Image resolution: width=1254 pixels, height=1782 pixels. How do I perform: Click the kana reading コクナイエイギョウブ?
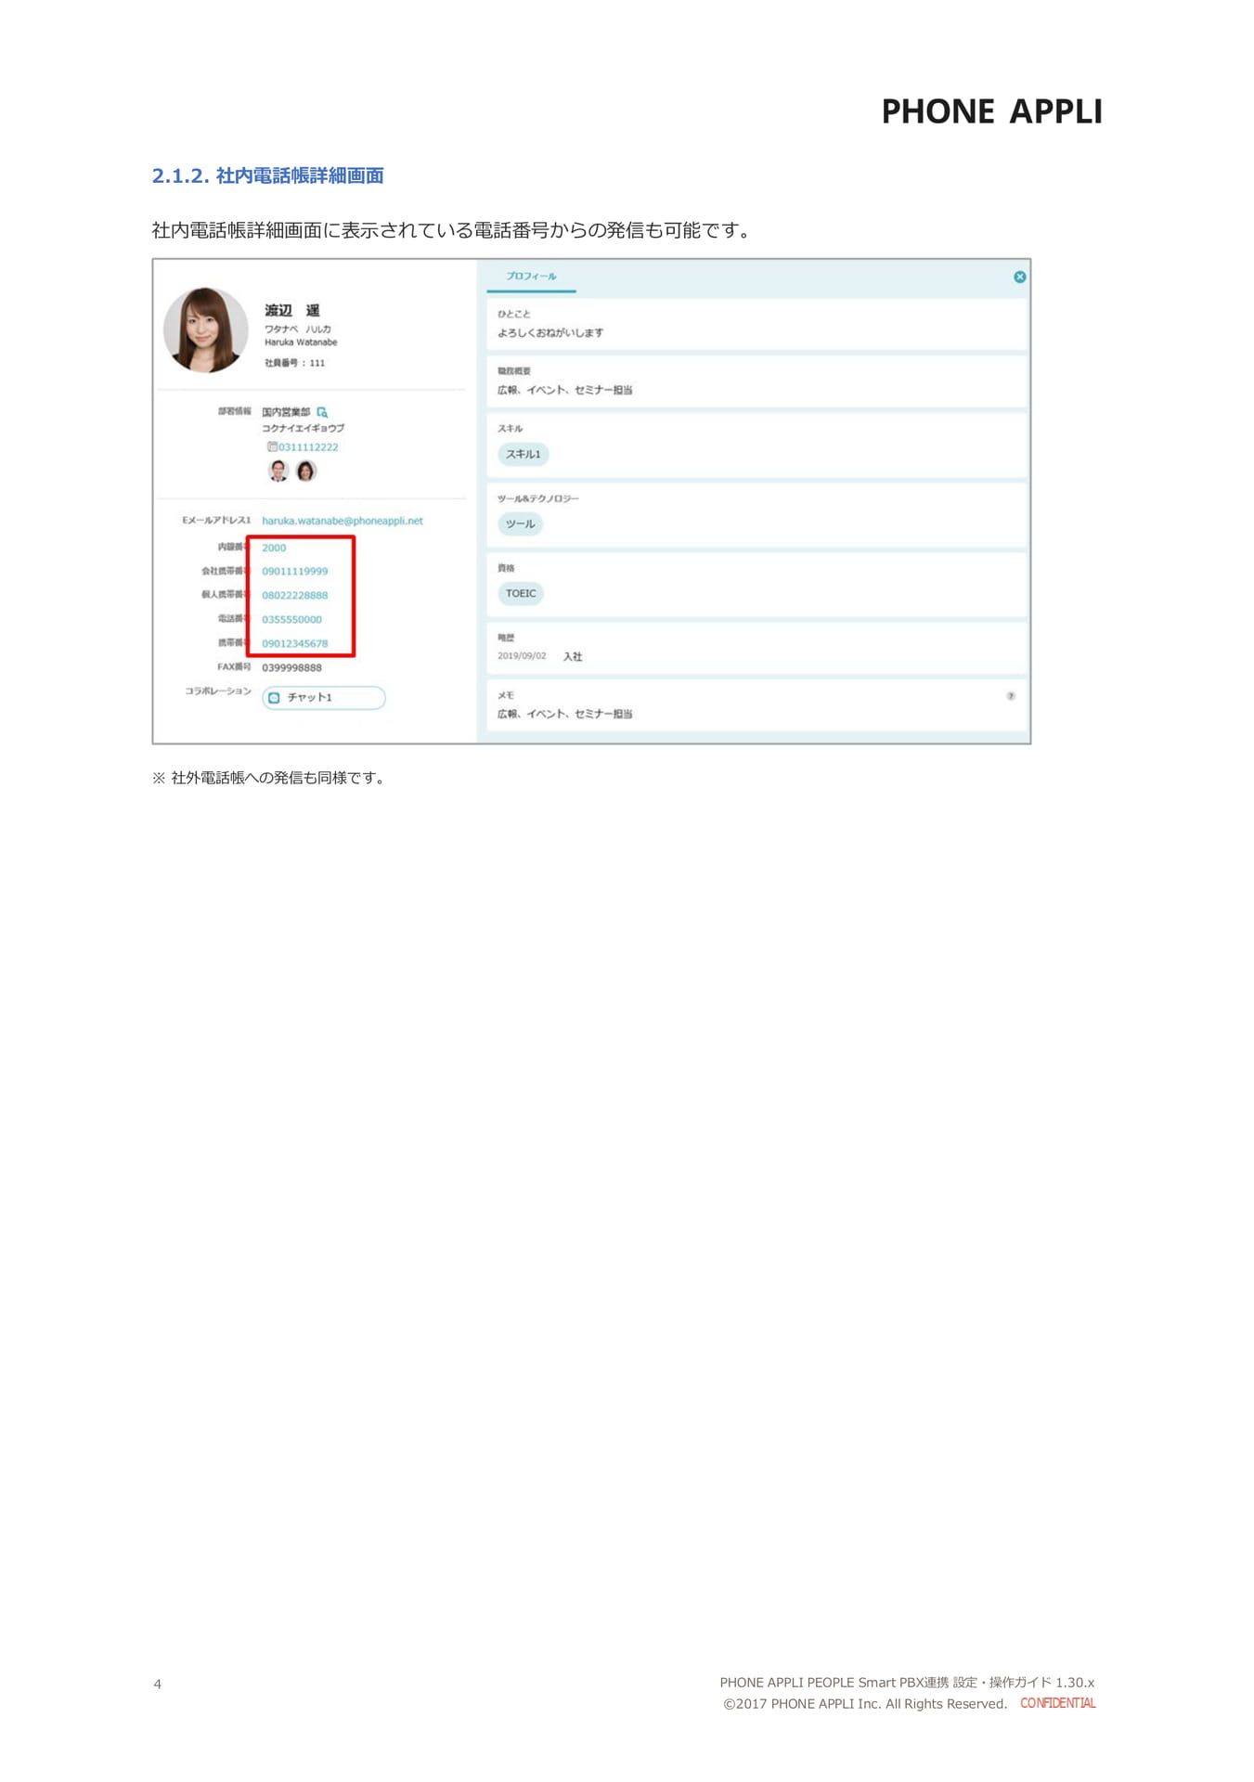click(x=303, y=429)
